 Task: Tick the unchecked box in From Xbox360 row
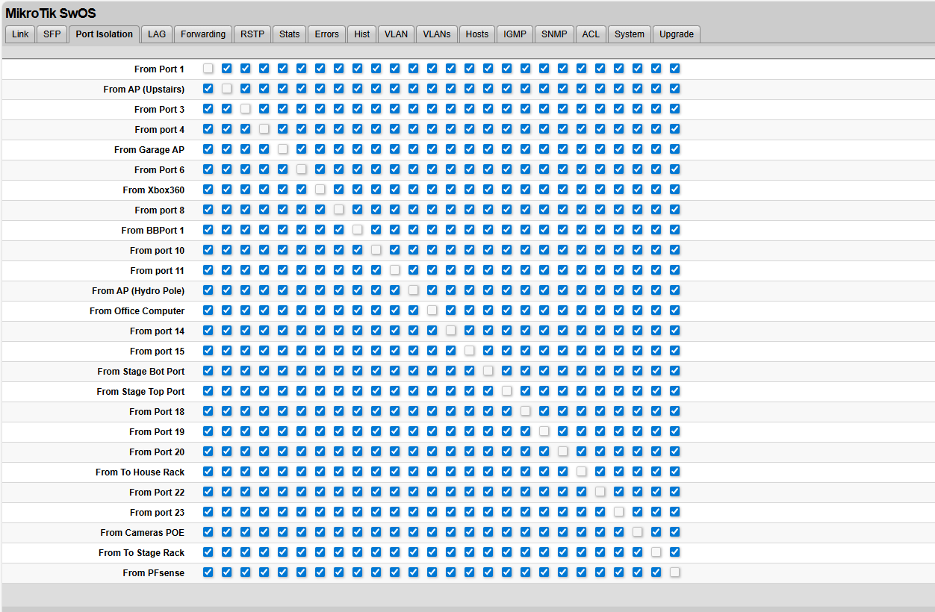320,190
